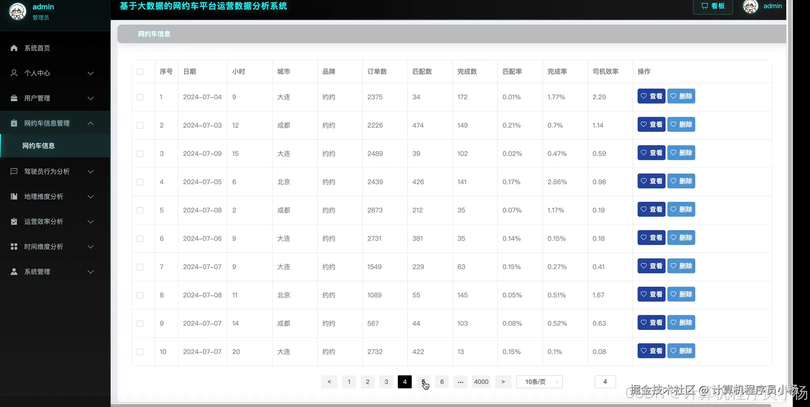Jump to page 3 in pagination
Image resolution: width=810 pixels, height=407 pixels.
(x=386, y=382)
